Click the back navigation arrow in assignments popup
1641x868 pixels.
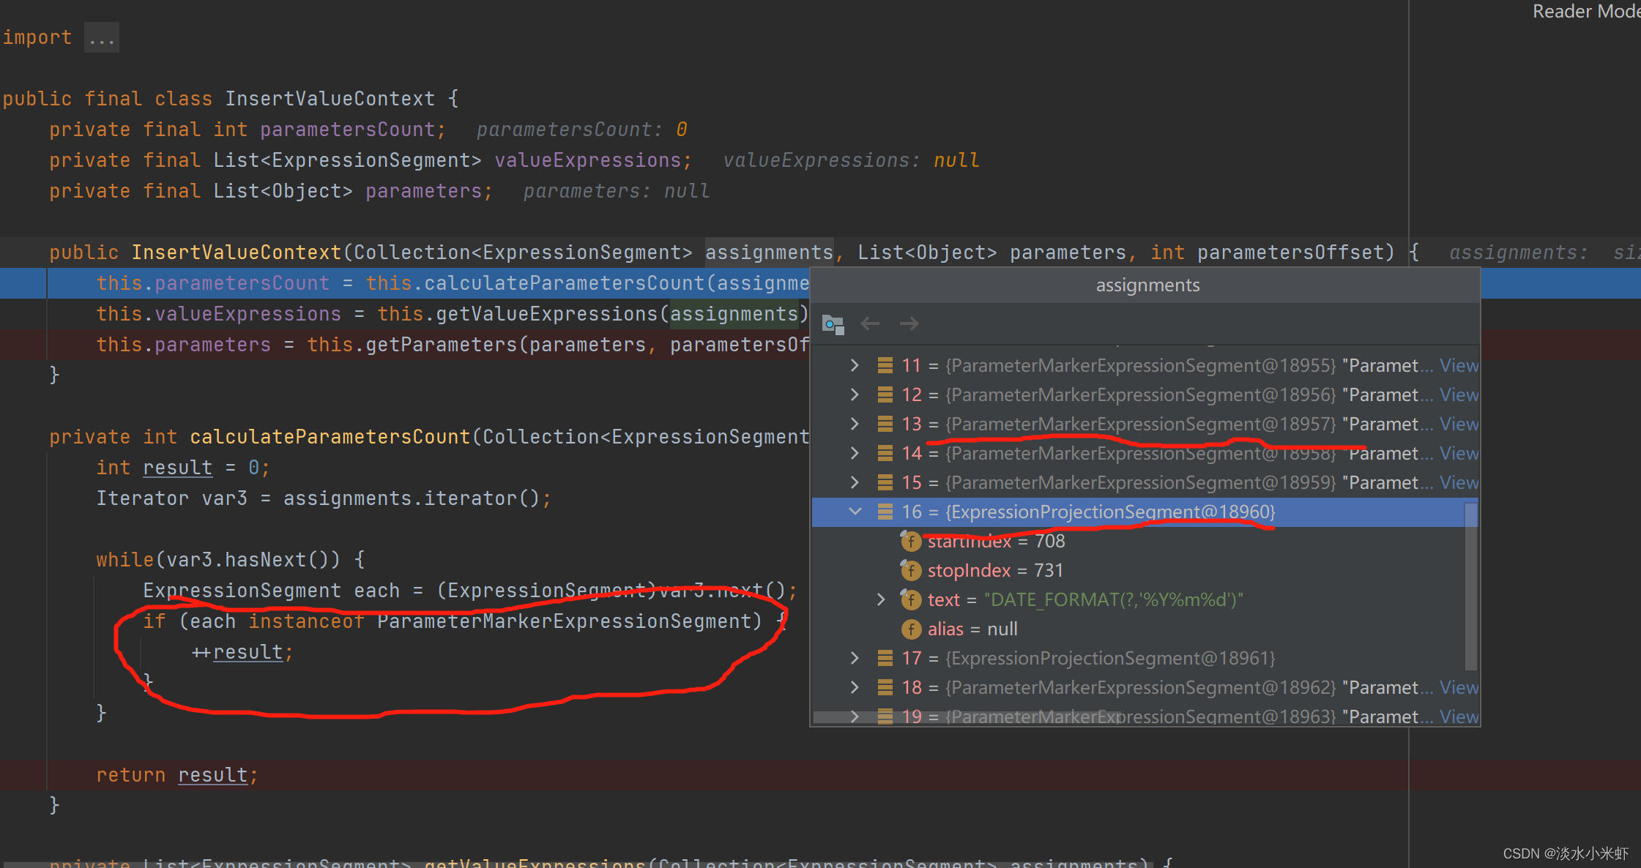tap(870, 323)
